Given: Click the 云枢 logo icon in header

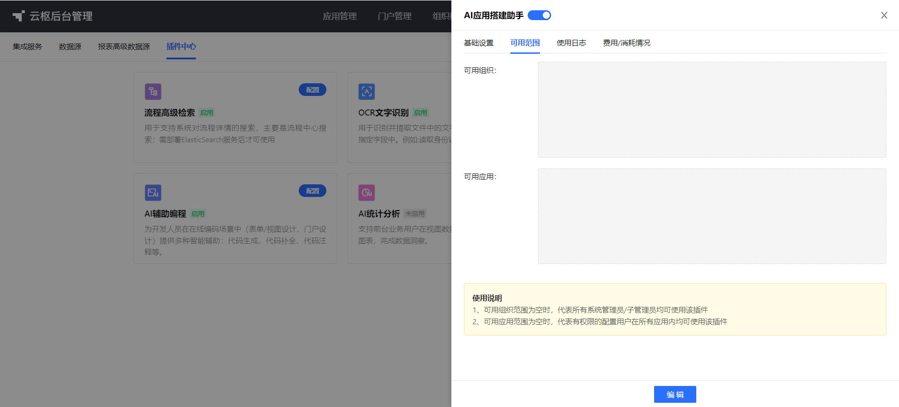Looking at the screenshot, I should (19, 16).
